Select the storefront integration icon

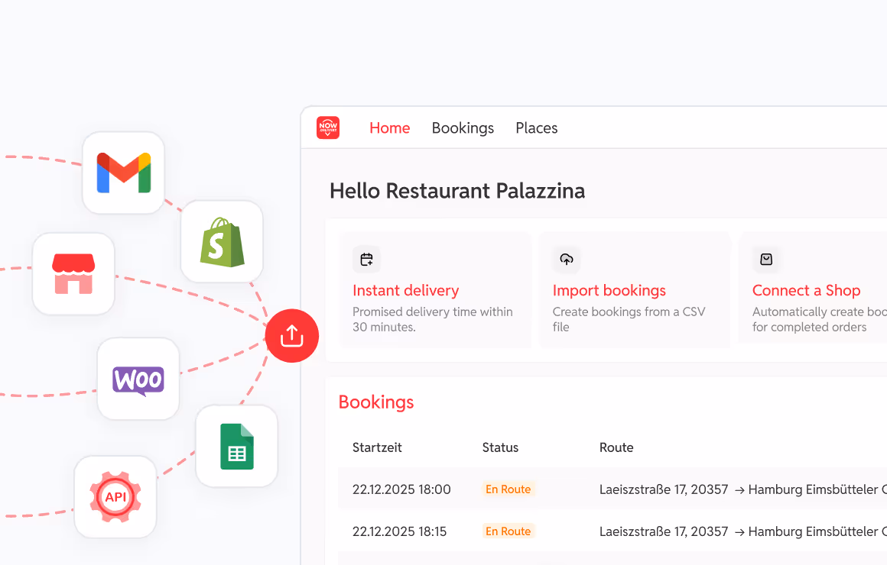tap(73, 273)
